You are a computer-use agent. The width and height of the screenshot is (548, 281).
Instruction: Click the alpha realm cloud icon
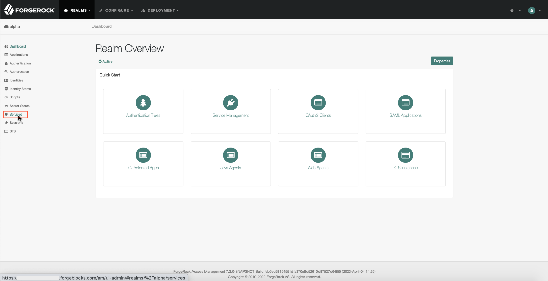[6, 26]
